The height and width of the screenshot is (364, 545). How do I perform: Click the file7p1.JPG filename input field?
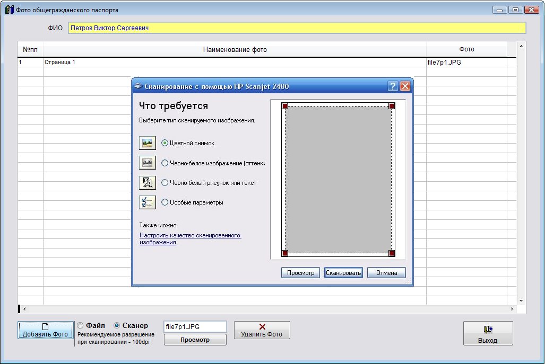point(195,326)
